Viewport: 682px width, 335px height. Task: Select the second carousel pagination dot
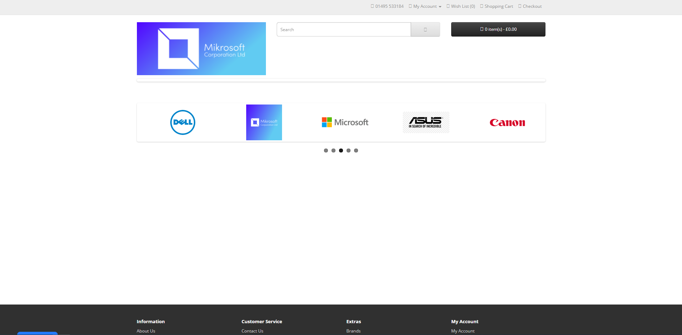333,151
